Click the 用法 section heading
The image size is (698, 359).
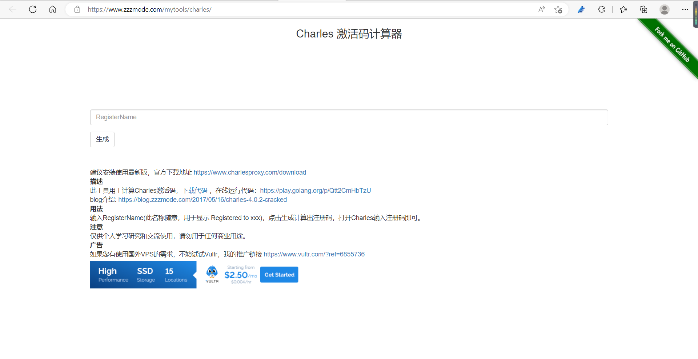coord(96,209)
